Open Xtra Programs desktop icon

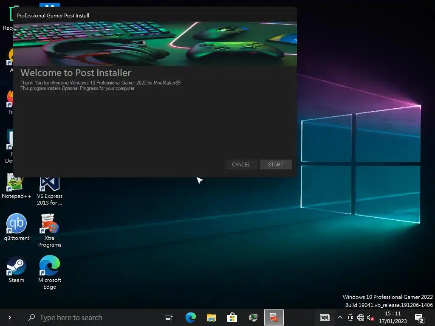point(50,230)
